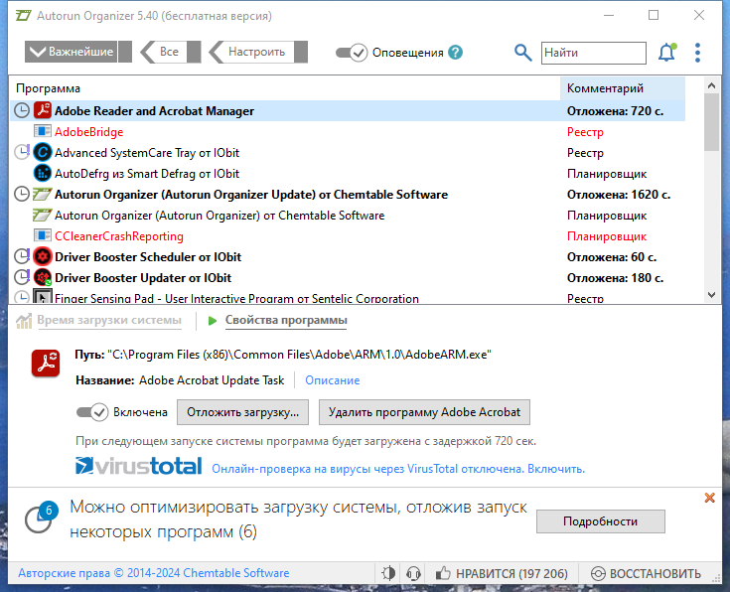Click the AutoDefrg Smart Defrag icon
This screenshot has height=592, width=730.
pyautogui.click(x=43, y=173)
